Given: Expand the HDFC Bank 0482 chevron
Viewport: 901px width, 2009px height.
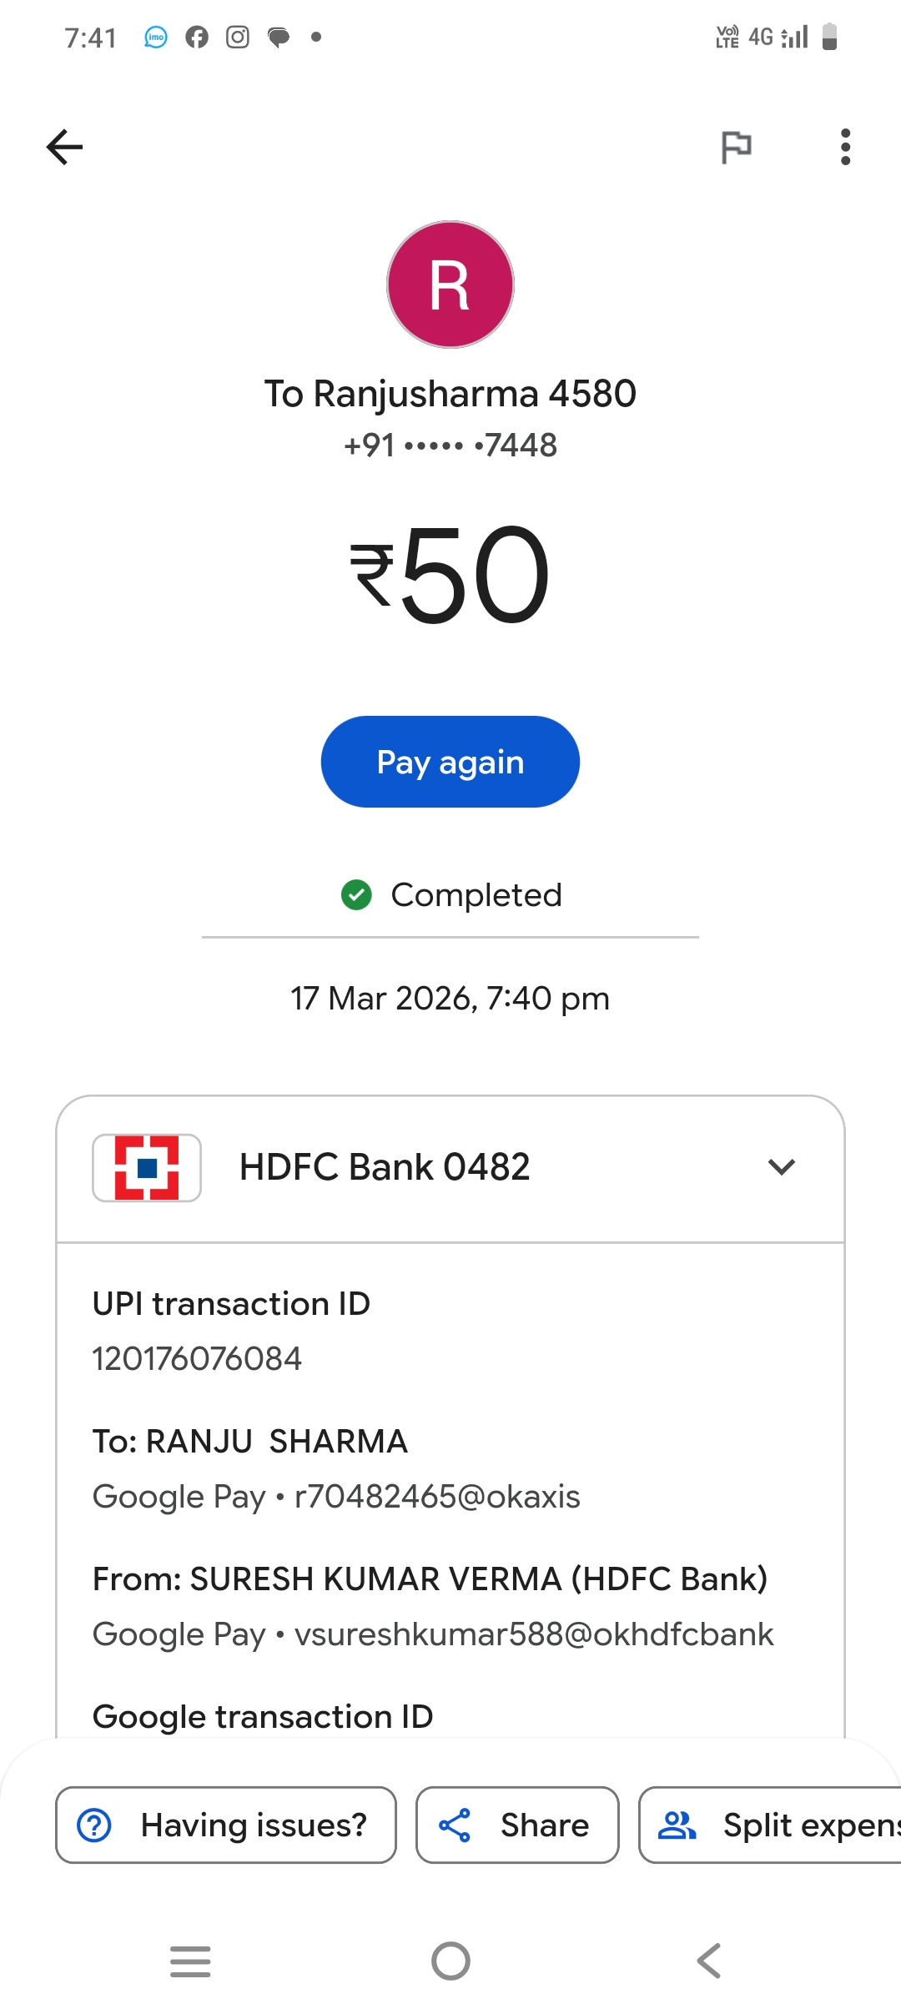Looking at the screenshot, I should [781, 1166].
